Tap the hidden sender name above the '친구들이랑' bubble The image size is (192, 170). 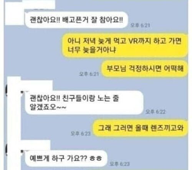(37, 86)
